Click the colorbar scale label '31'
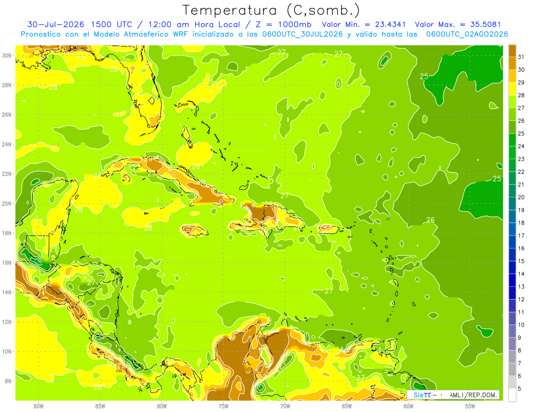The width and height of the screenshot is (533, 412). pyautogui.click(x=521, y=57)
